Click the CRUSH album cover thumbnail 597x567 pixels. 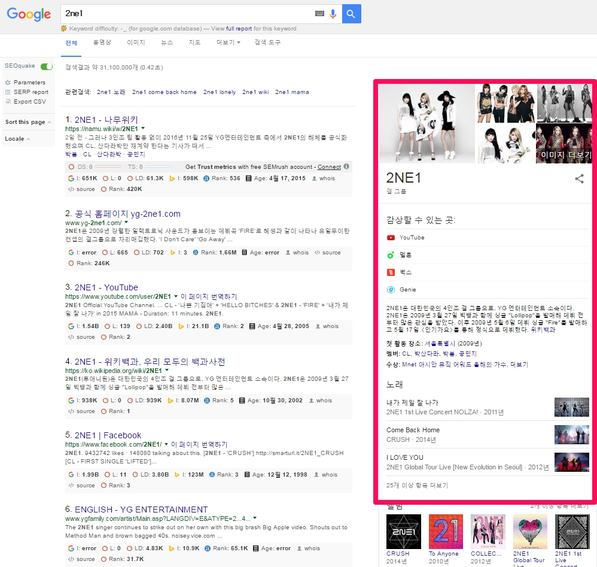[403, 532]
